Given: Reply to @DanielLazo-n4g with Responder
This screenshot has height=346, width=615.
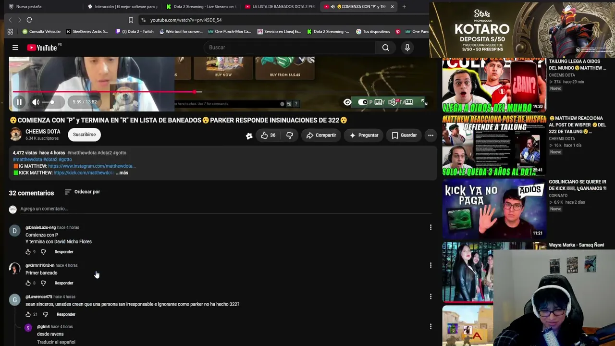Looking at the screenshot, I should [64, 252].
